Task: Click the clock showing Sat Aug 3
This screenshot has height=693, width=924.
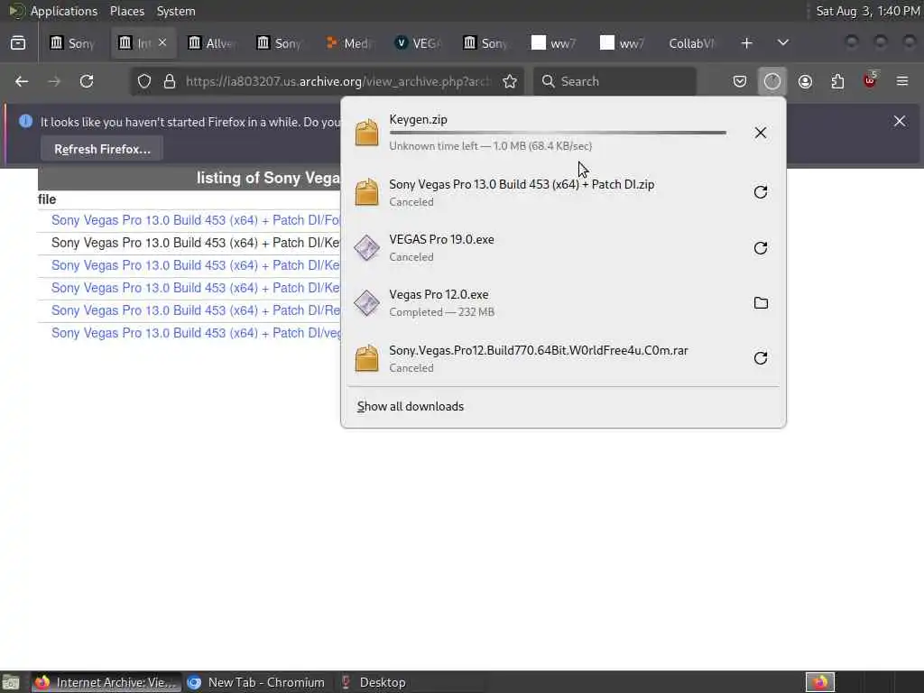Action: [x=867, y=11]
